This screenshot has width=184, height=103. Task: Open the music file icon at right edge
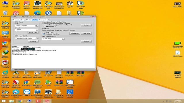tap(178, 54)
